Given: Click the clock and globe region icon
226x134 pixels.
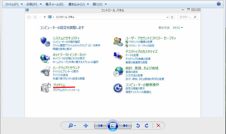Looking at the screenshot, I should point(118,72).
